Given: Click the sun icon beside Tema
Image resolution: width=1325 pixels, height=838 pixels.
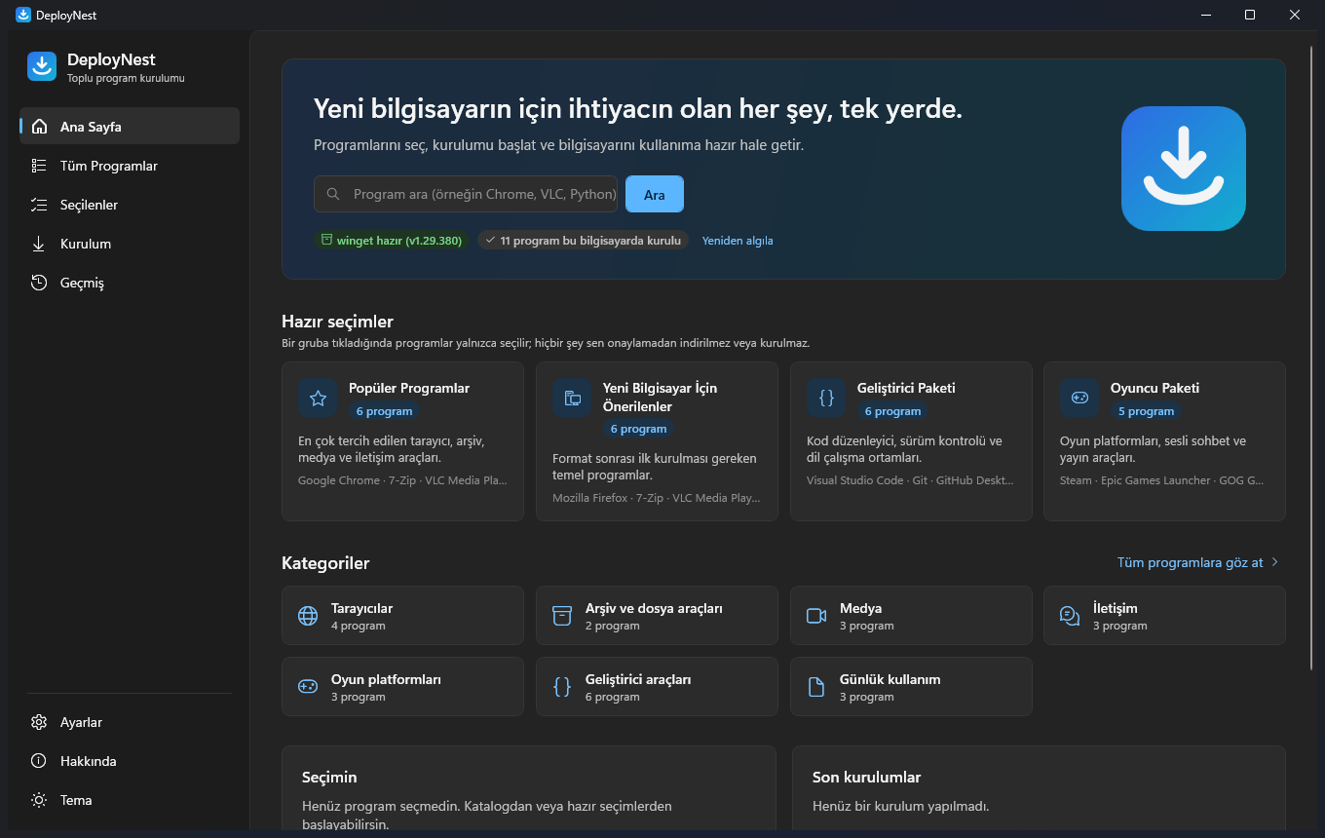Looking at the screenshot, I should point(39,800).
